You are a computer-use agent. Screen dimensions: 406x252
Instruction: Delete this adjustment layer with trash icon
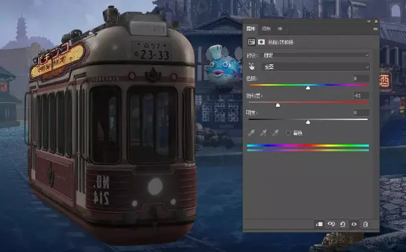coord(366,224)
